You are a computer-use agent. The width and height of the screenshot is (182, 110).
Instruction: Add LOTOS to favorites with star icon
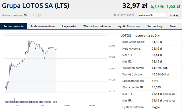coord(34,15)
